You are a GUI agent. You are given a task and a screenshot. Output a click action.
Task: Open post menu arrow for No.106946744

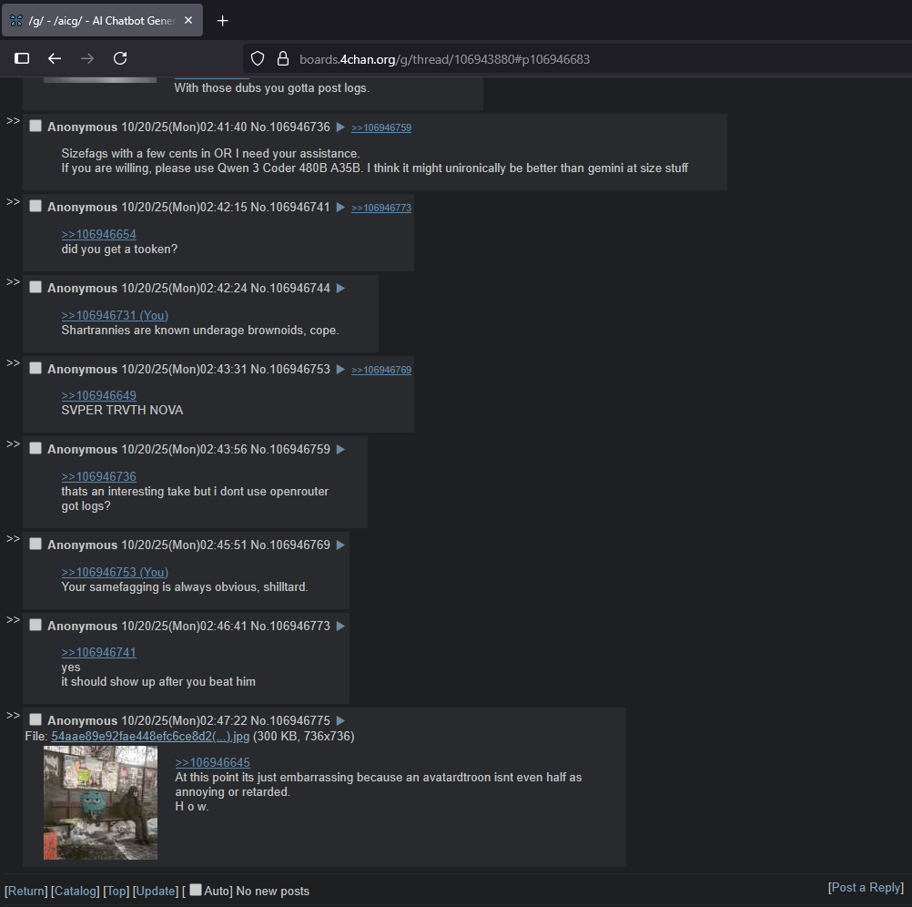pyautogui.click(x=340, y=288)
